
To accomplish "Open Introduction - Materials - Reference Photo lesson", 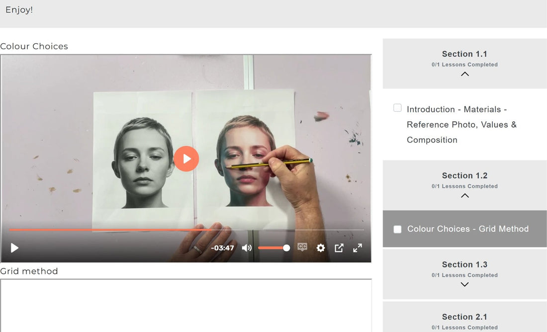I will (461, 124).
